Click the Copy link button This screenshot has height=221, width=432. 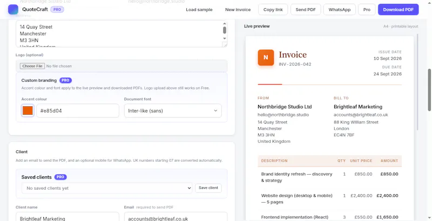[x=273, y=10]
